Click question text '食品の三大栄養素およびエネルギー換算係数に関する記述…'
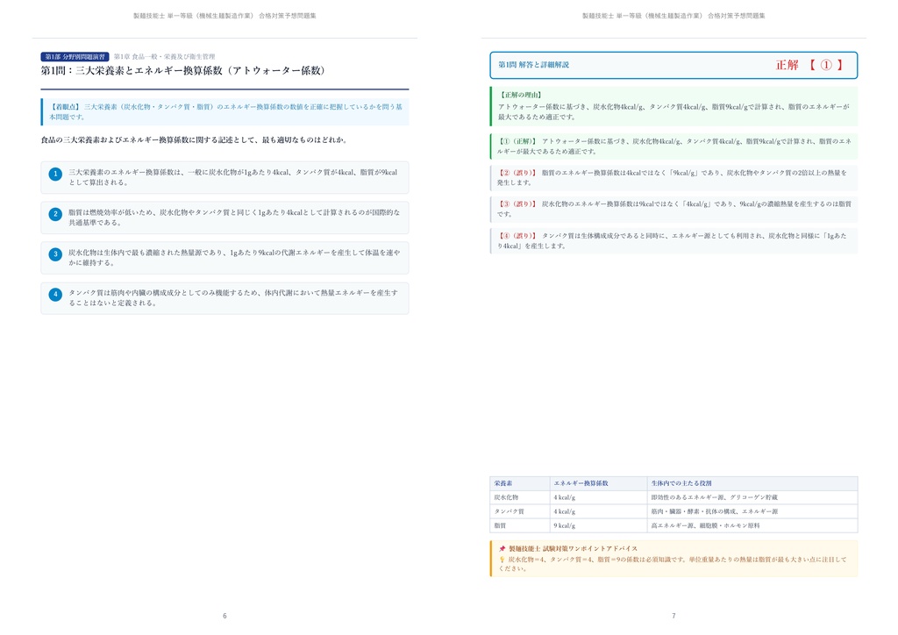 tap(194, 139)
